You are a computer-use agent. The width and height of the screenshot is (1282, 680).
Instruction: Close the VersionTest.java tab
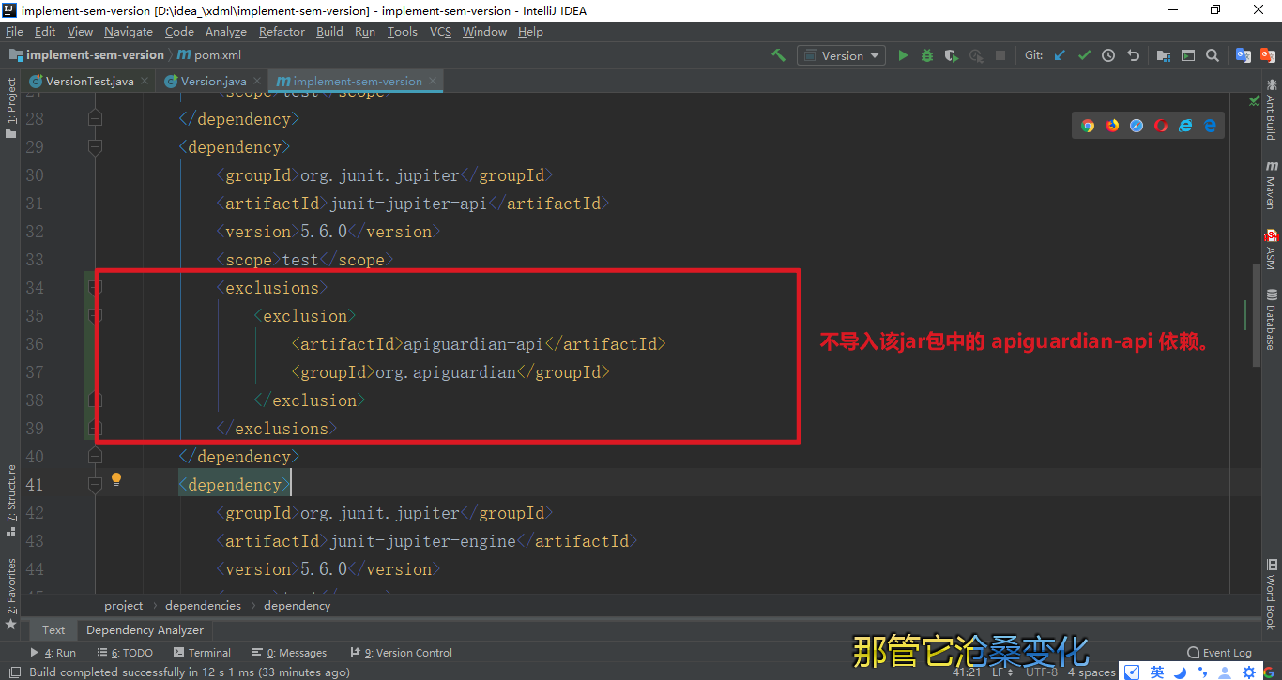tap(144, 82)
